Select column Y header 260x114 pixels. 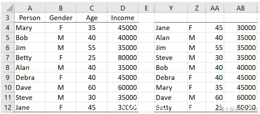[171, 8]
